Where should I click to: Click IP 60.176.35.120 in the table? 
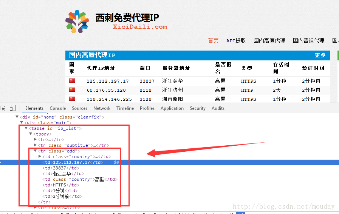coord(106,90)
